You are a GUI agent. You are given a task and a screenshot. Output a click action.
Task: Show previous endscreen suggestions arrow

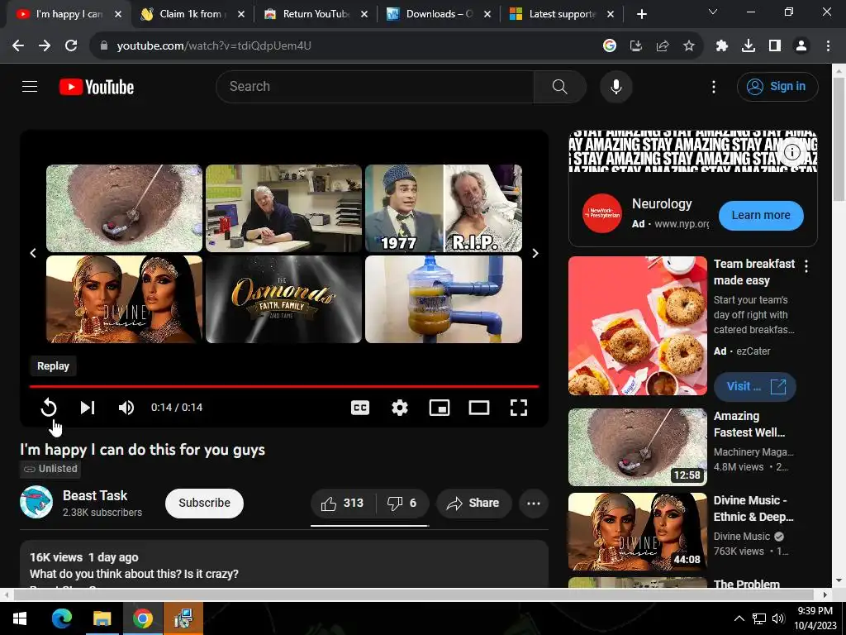click(x=33, y=253)
